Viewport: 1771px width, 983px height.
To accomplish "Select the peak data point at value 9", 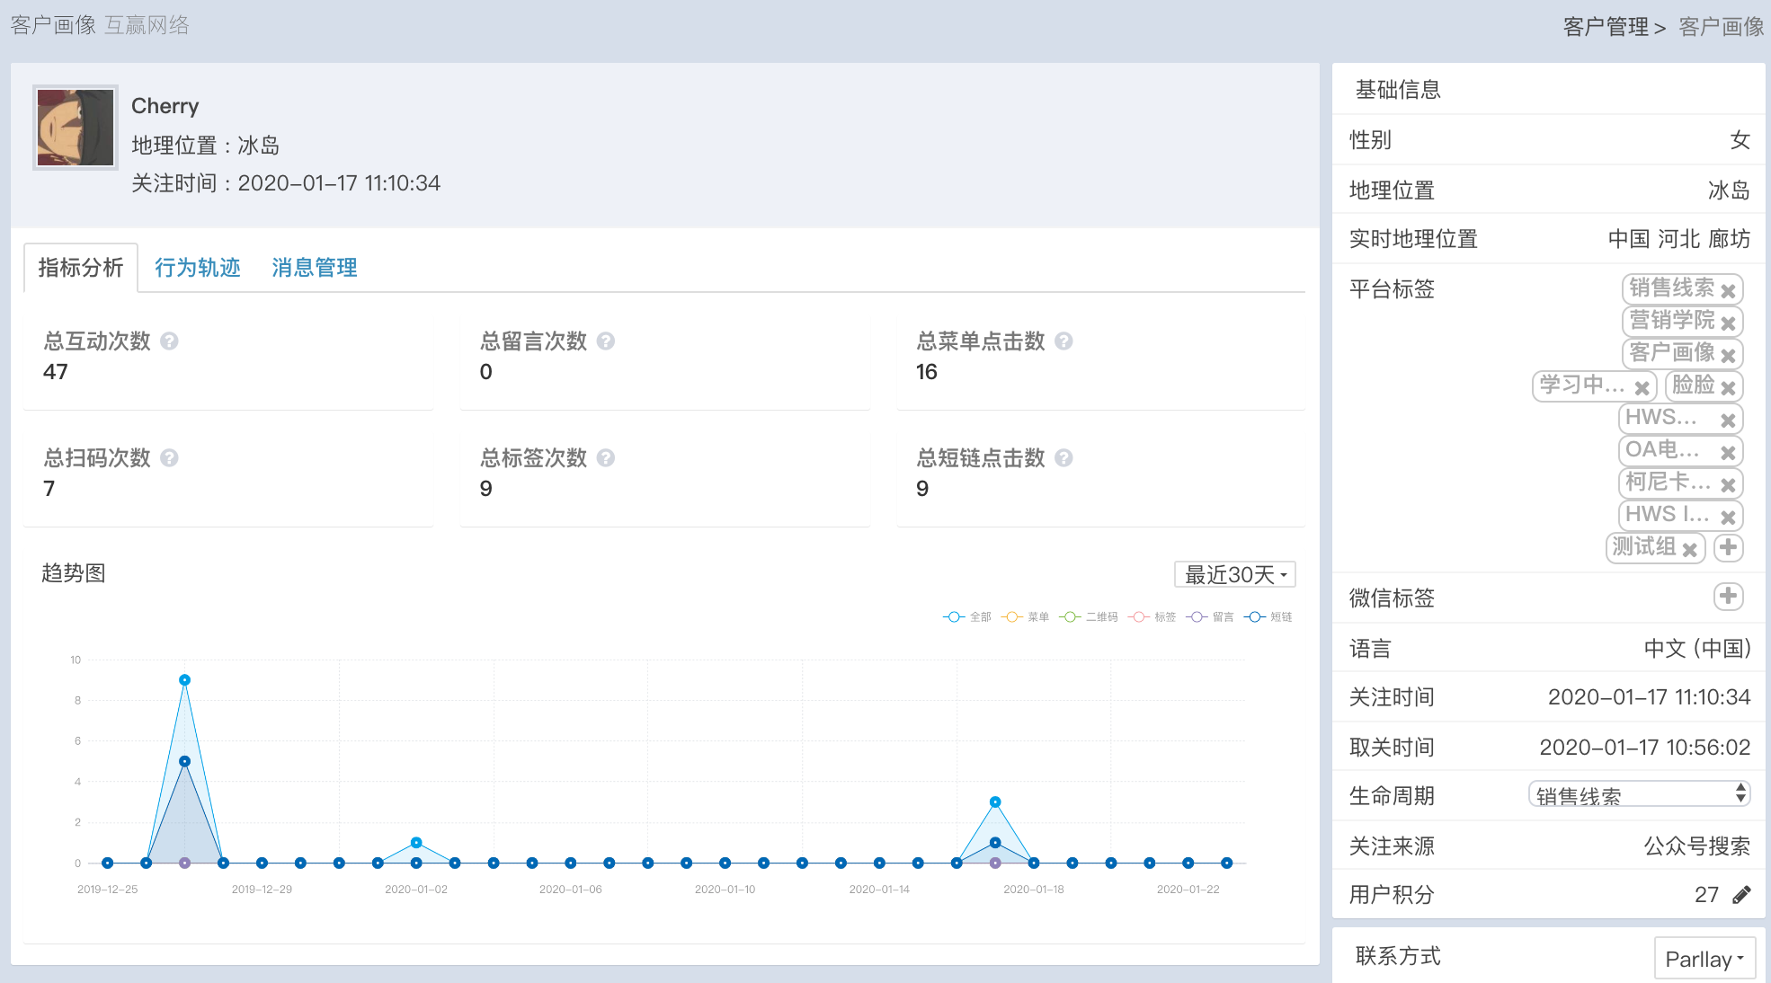I will coord(184,680).
